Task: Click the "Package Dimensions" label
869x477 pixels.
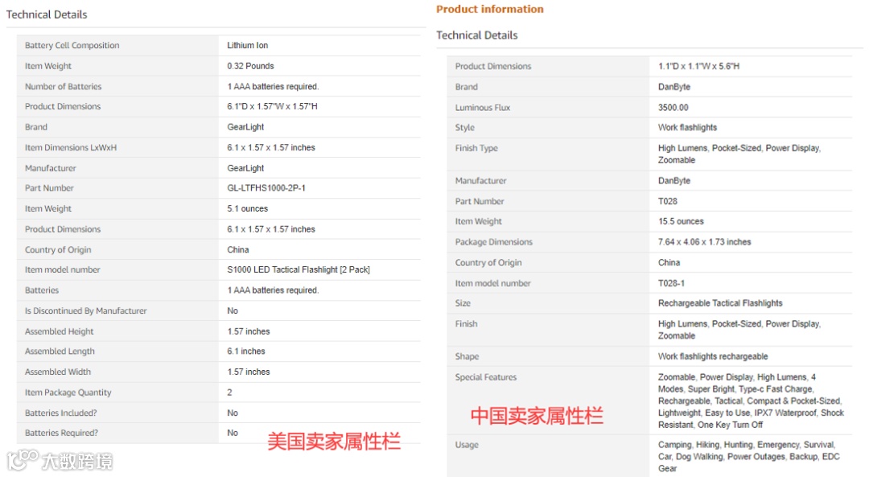Action: 494,241
